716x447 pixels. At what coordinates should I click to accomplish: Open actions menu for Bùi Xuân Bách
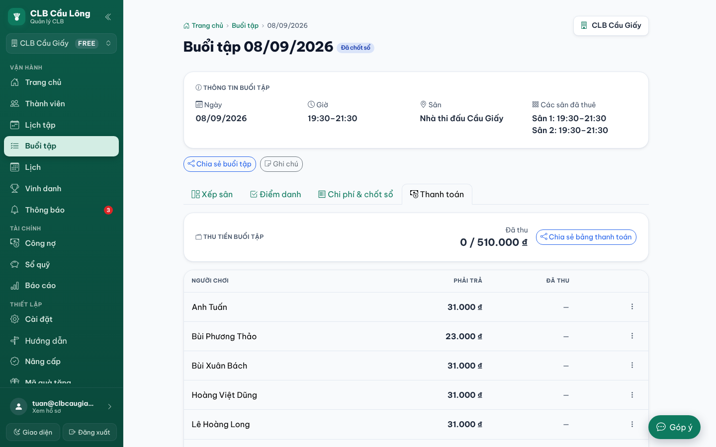pyautogui.click(x=632, y=366)
